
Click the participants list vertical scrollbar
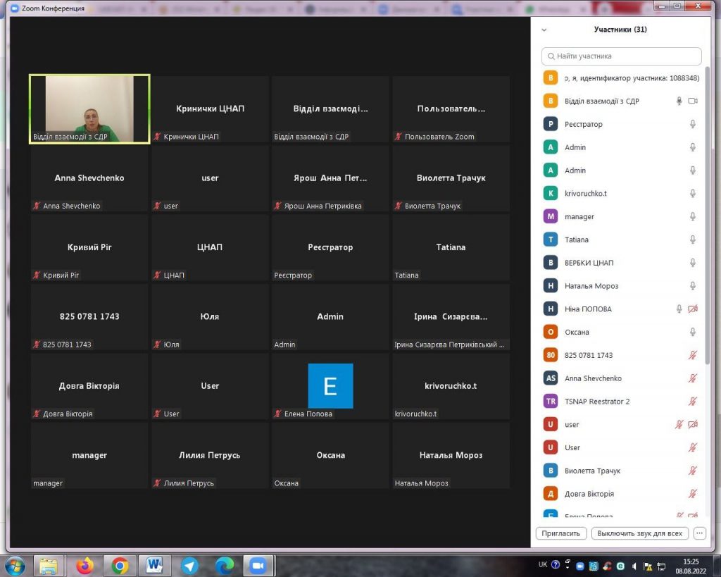(707, 211)
